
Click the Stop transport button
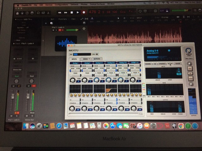coord(72,13)
